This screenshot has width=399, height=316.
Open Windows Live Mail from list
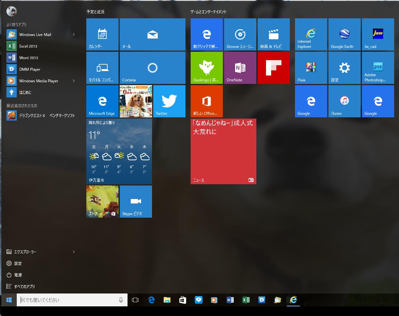point(35,35)
